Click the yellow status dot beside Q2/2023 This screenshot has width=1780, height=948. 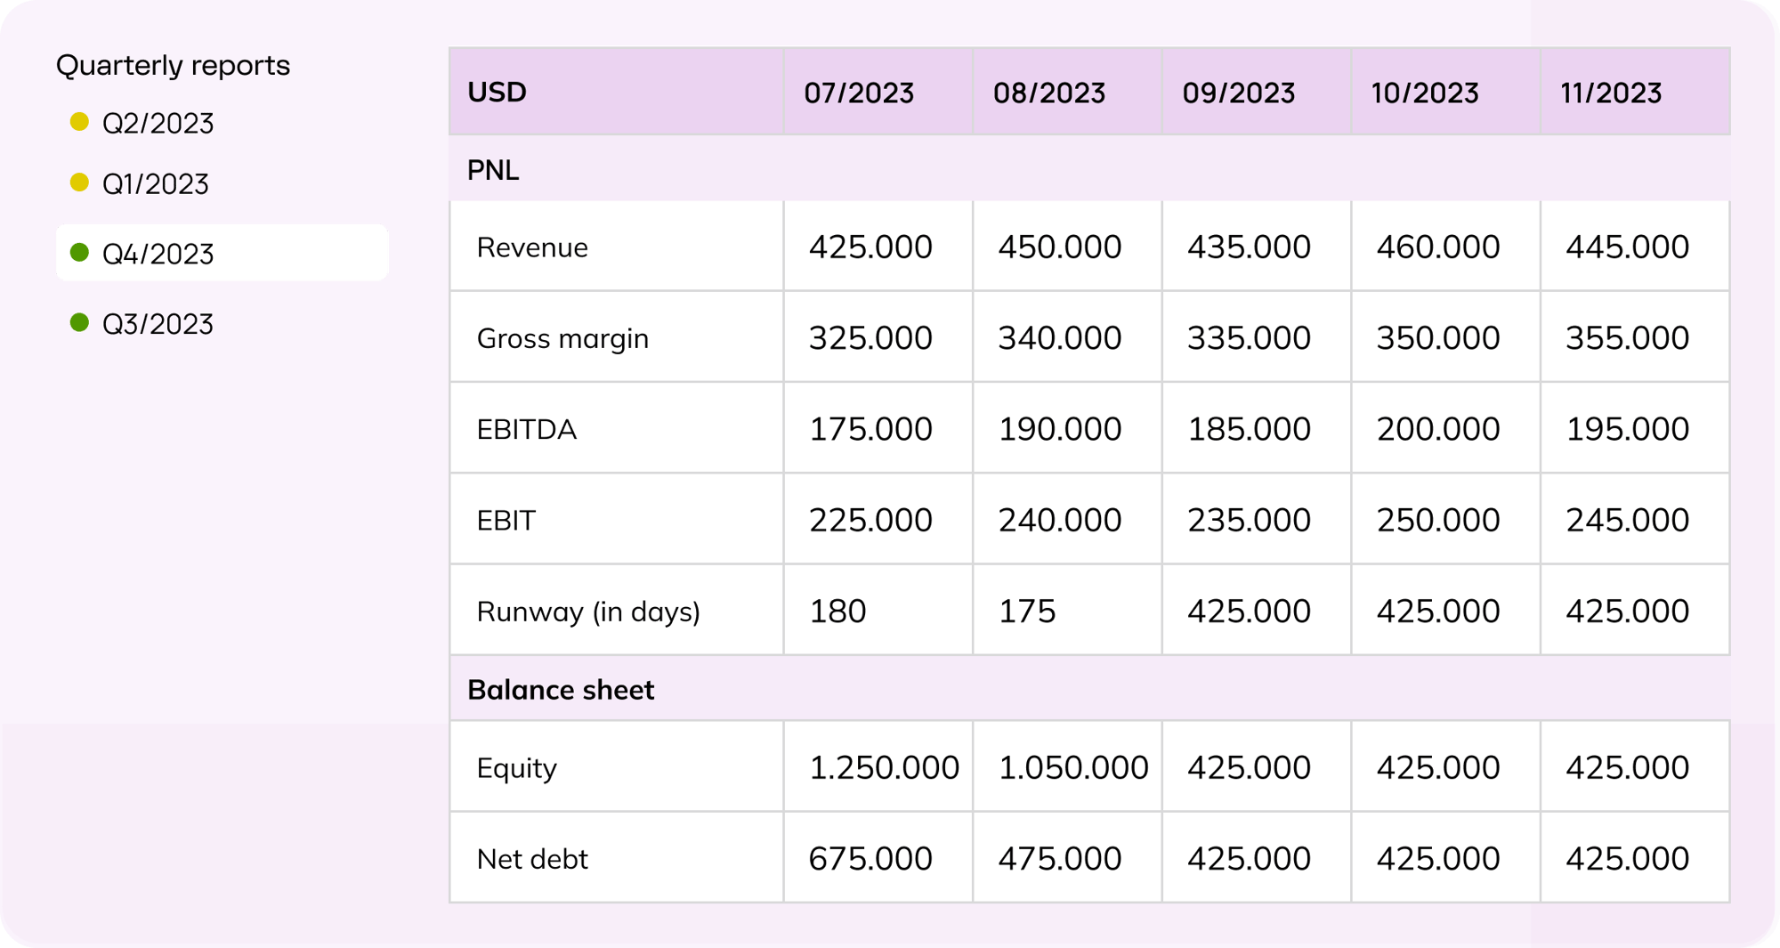(x=79, y=122)
